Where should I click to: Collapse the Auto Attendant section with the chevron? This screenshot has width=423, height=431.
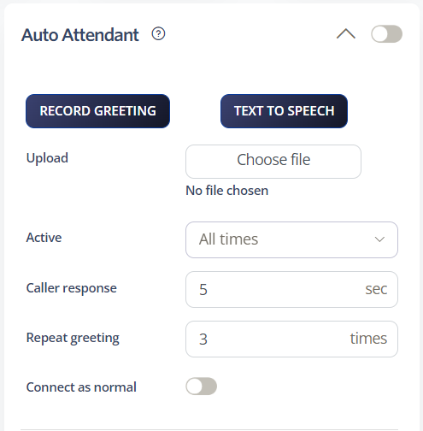point(346,33)
